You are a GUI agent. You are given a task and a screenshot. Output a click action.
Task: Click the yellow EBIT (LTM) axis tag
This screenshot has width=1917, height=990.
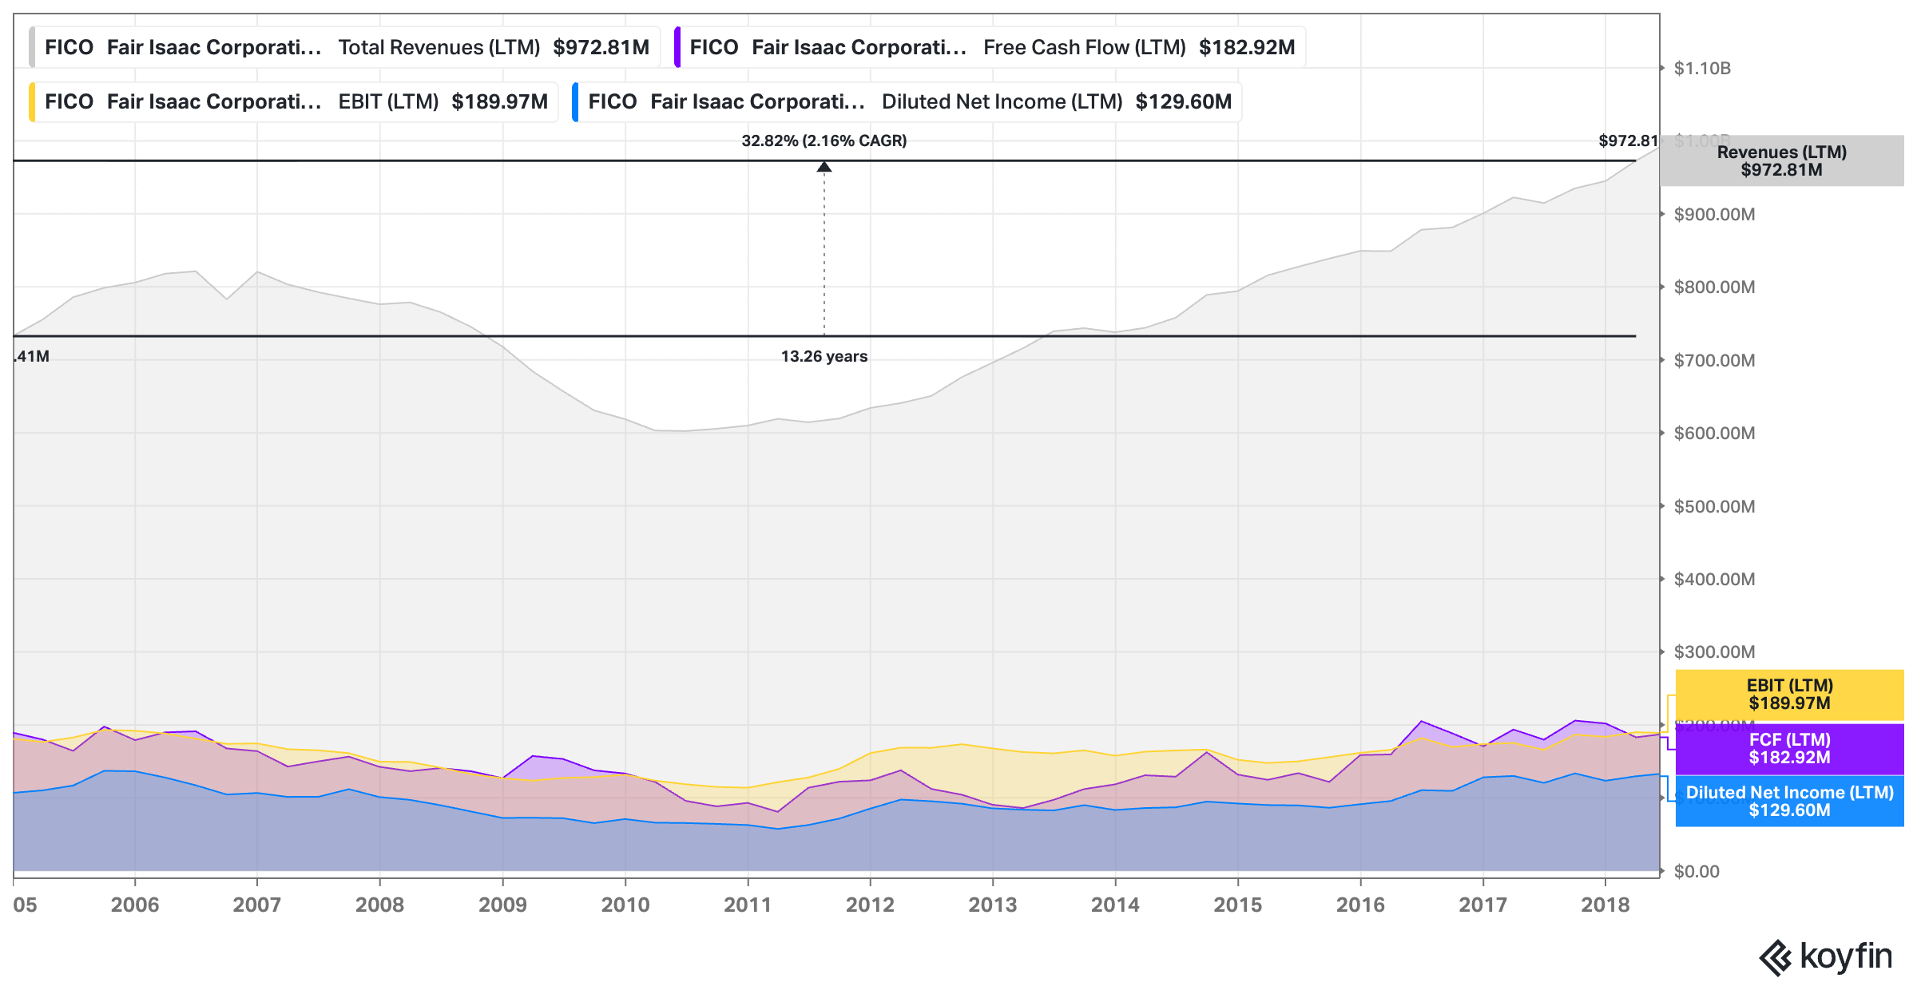[1789, 695]
